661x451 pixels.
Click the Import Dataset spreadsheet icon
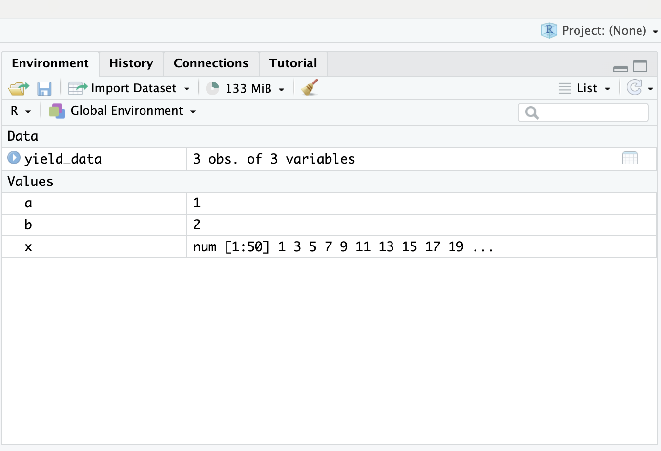pos(77,88)
